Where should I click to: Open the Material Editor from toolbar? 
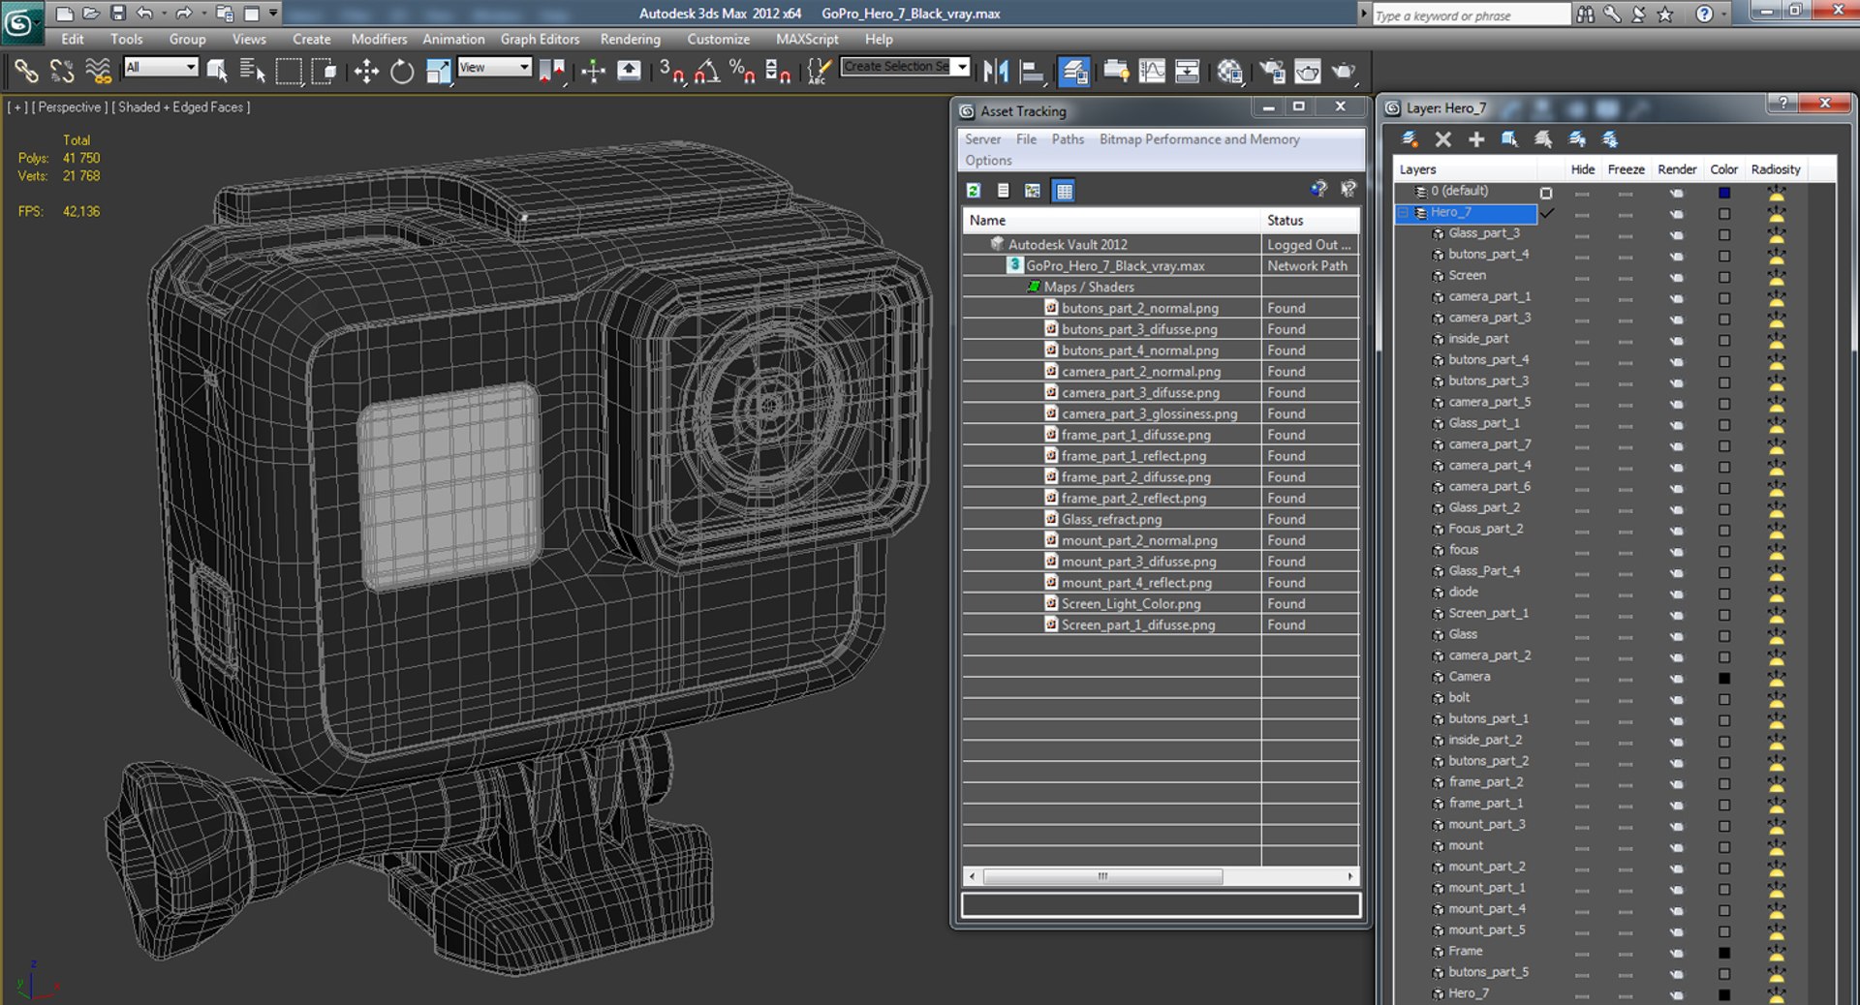(1230, 71)
